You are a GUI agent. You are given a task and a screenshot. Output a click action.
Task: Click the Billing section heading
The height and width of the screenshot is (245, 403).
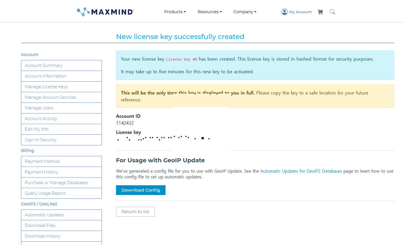[28, 151]
